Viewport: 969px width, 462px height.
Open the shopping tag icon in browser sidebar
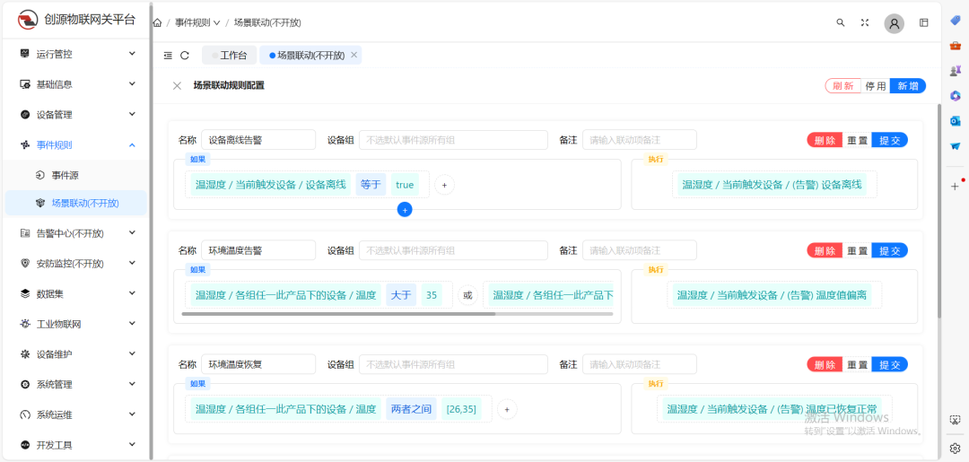click(x=955, y=21)
